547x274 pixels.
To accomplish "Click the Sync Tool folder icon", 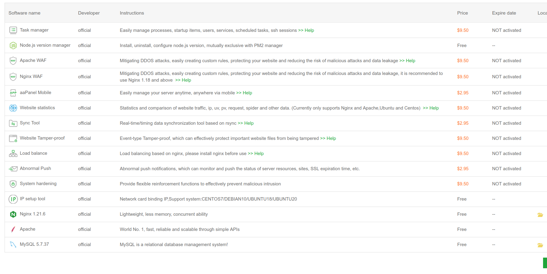I will coord(13,123).
